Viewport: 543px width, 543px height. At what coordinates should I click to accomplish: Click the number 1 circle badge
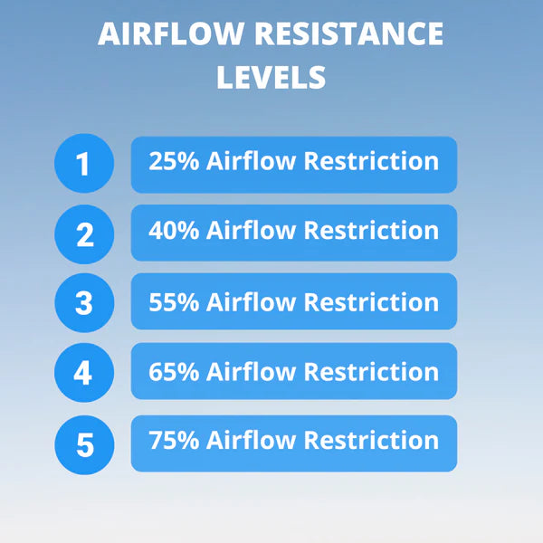pyautogui.click(x=83, y=164)
